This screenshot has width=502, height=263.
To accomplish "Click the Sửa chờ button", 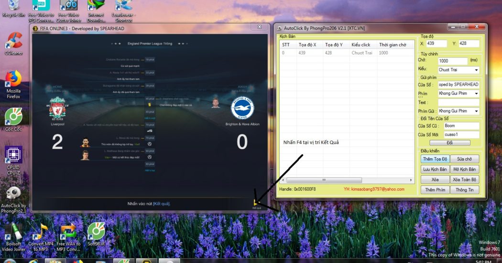I will pos(464,159).
